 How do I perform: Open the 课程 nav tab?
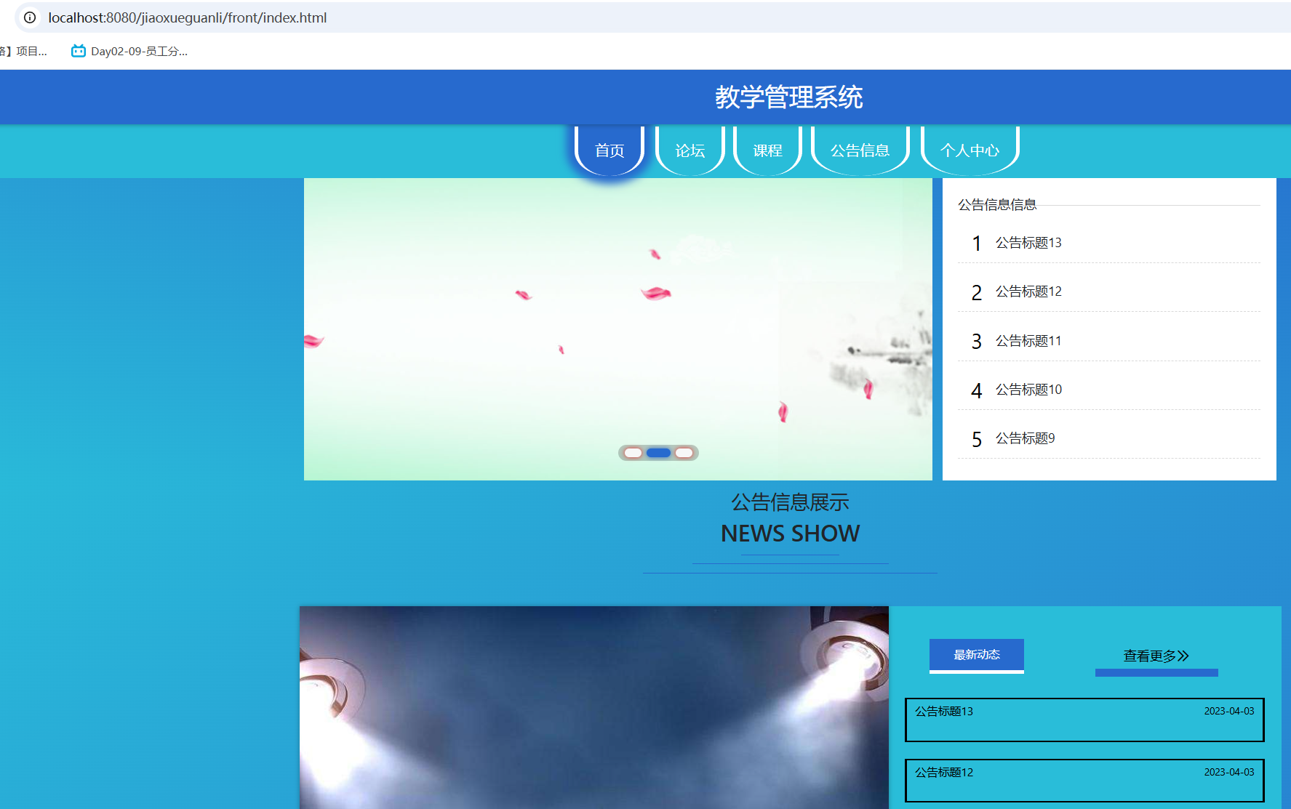768,150
